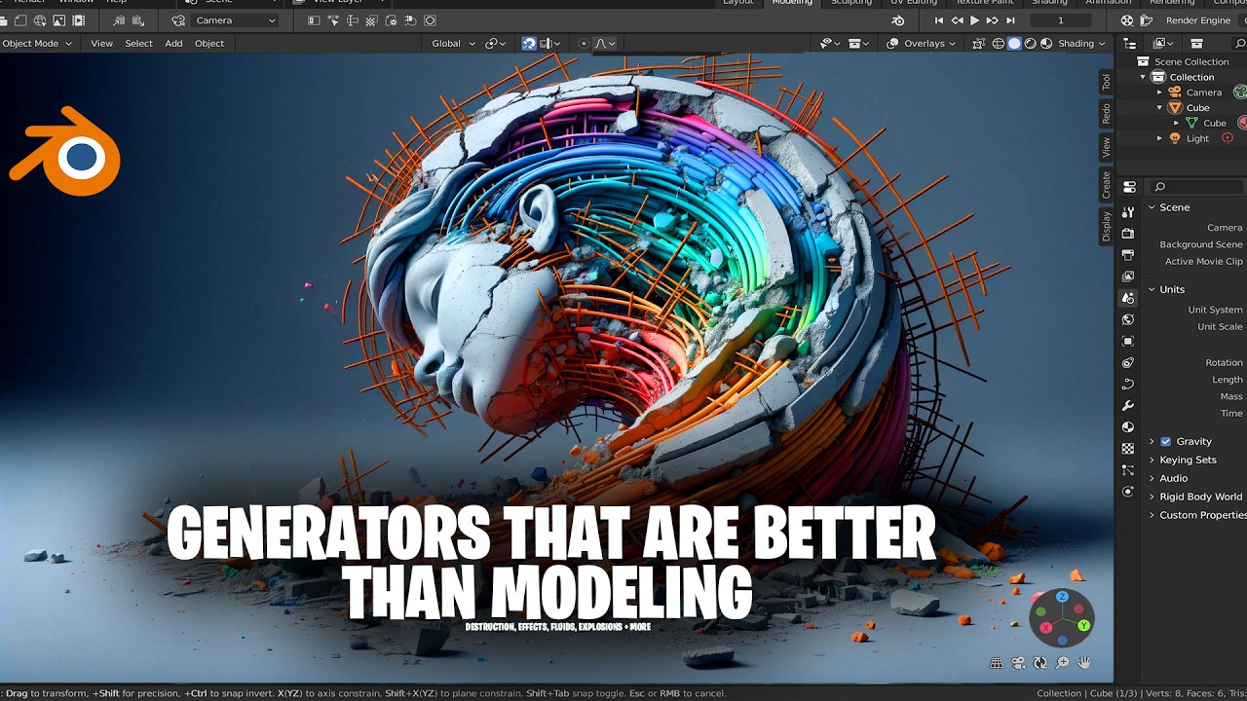
Task: Collapse the parent Cube item in outliner
Action: point(1159,107)
